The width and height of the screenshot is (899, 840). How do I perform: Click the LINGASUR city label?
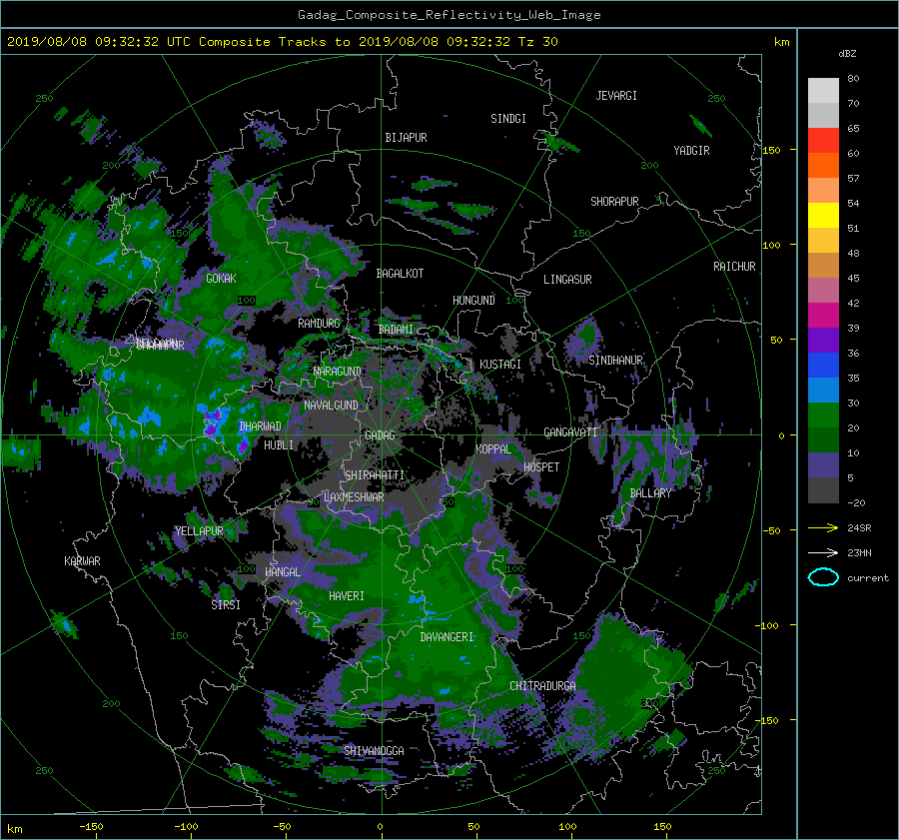click(567, 280)
